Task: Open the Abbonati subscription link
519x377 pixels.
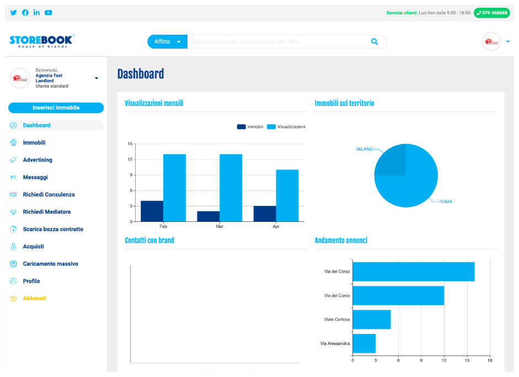Action: [34, 299]
